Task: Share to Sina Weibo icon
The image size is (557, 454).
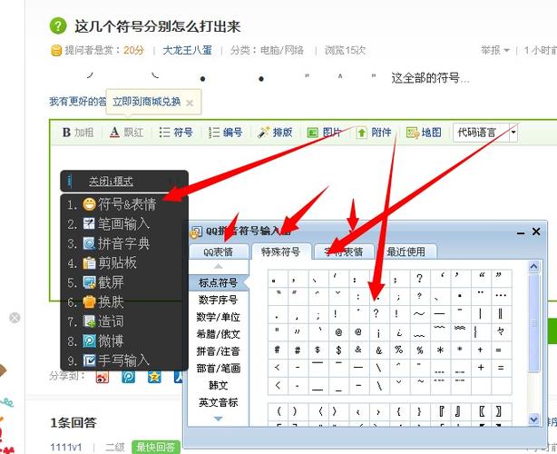Action: (x=102, y=375)
